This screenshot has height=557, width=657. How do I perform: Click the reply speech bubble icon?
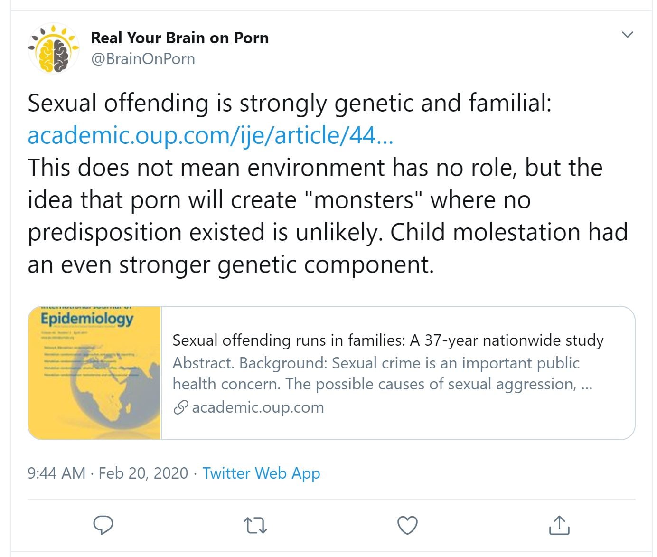pyautogui.click(x=103, y=525)
